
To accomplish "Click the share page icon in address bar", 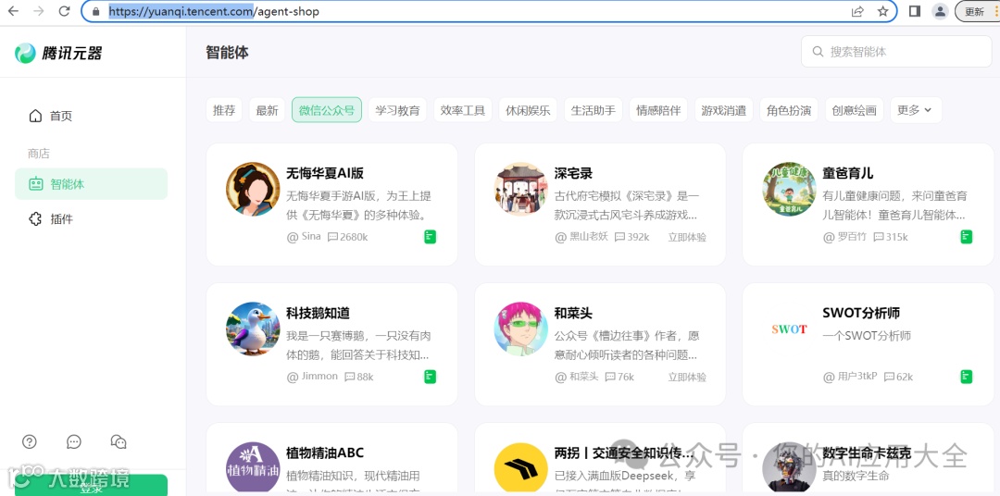I will [857, 11].
